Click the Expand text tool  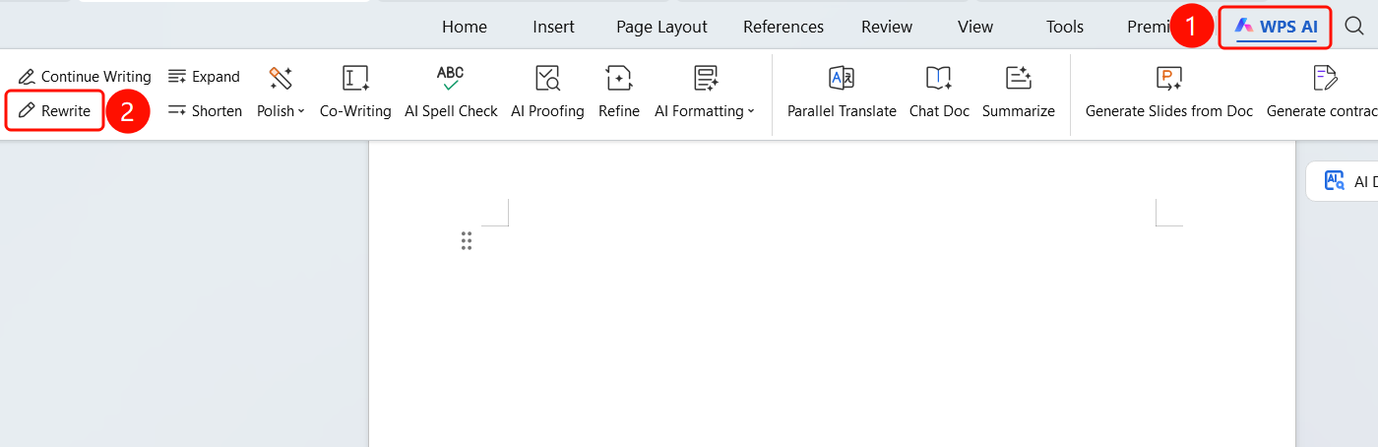(204, 76)
